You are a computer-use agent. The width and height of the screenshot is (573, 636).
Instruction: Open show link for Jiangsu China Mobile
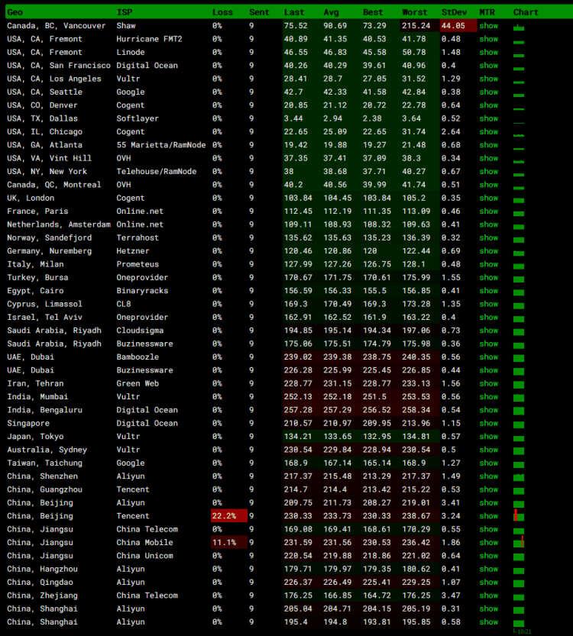(489, 543)
